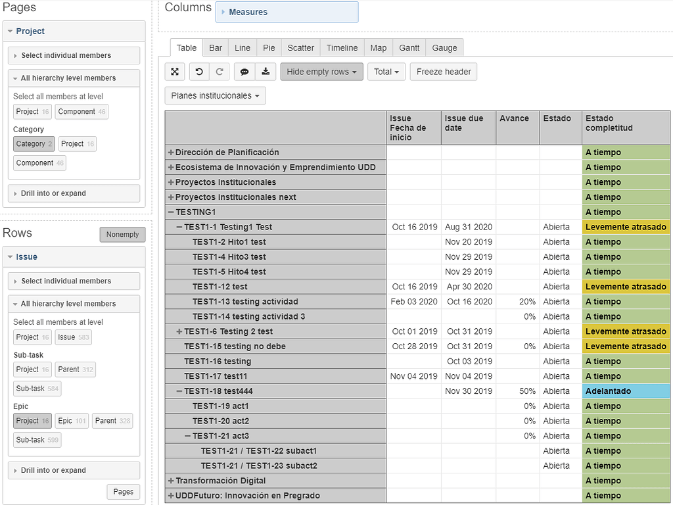The image size is (673, 505).
Task: Switch to the Gantt chart tab
Action: pos(409,47)
